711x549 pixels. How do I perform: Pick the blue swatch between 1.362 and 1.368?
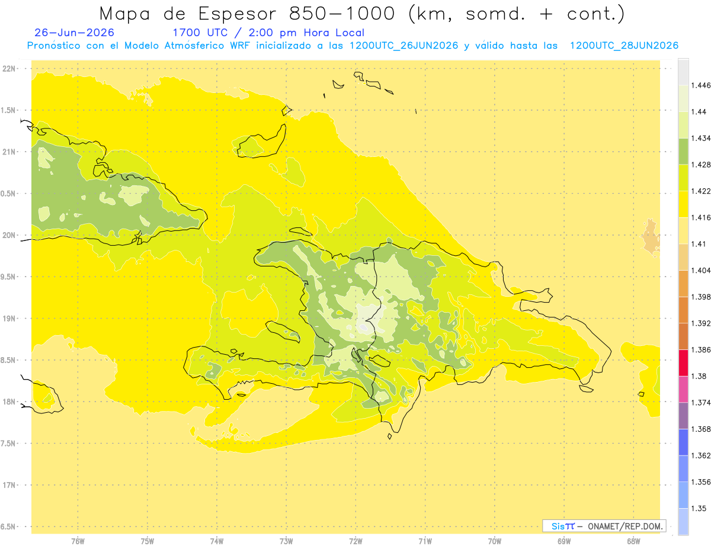(x=683, y=442)
